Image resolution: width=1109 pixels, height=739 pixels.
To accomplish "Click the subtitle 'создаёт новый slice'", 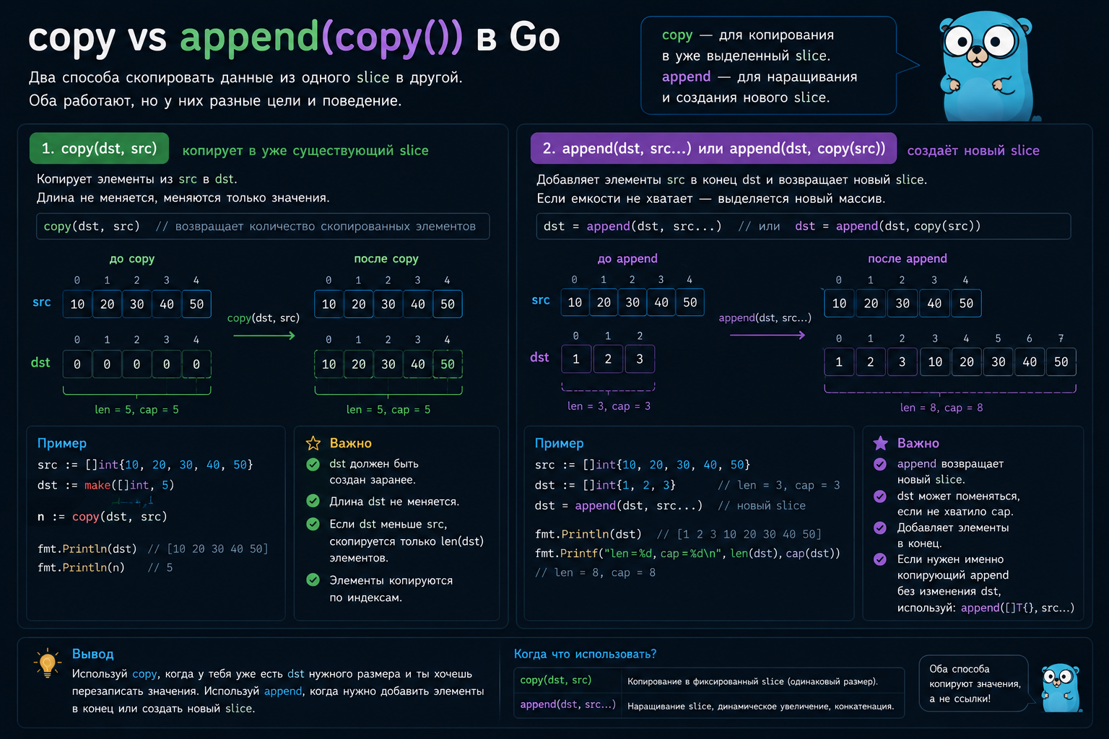I will pos(973,150).
